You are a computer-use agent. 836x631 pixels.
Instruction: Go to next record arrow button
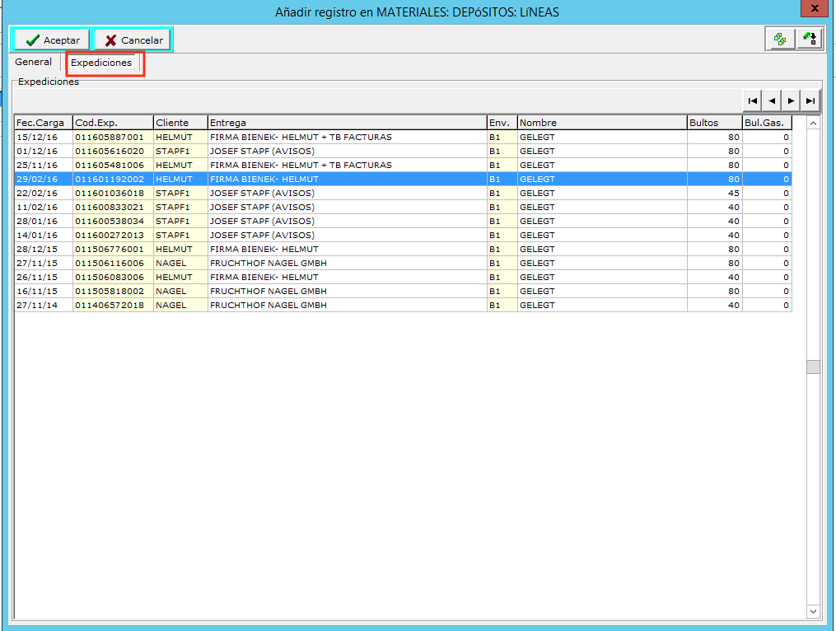pos(792,100)
